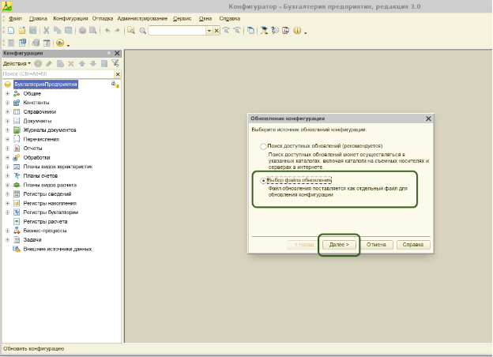
Task: Click the Find next binoculars icon
Action: 226,31
